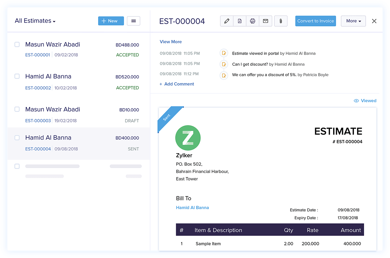
Task: Click the Sample Item row
Action: 270,244
